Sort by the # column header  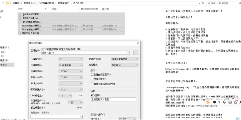tap(45, 9)
